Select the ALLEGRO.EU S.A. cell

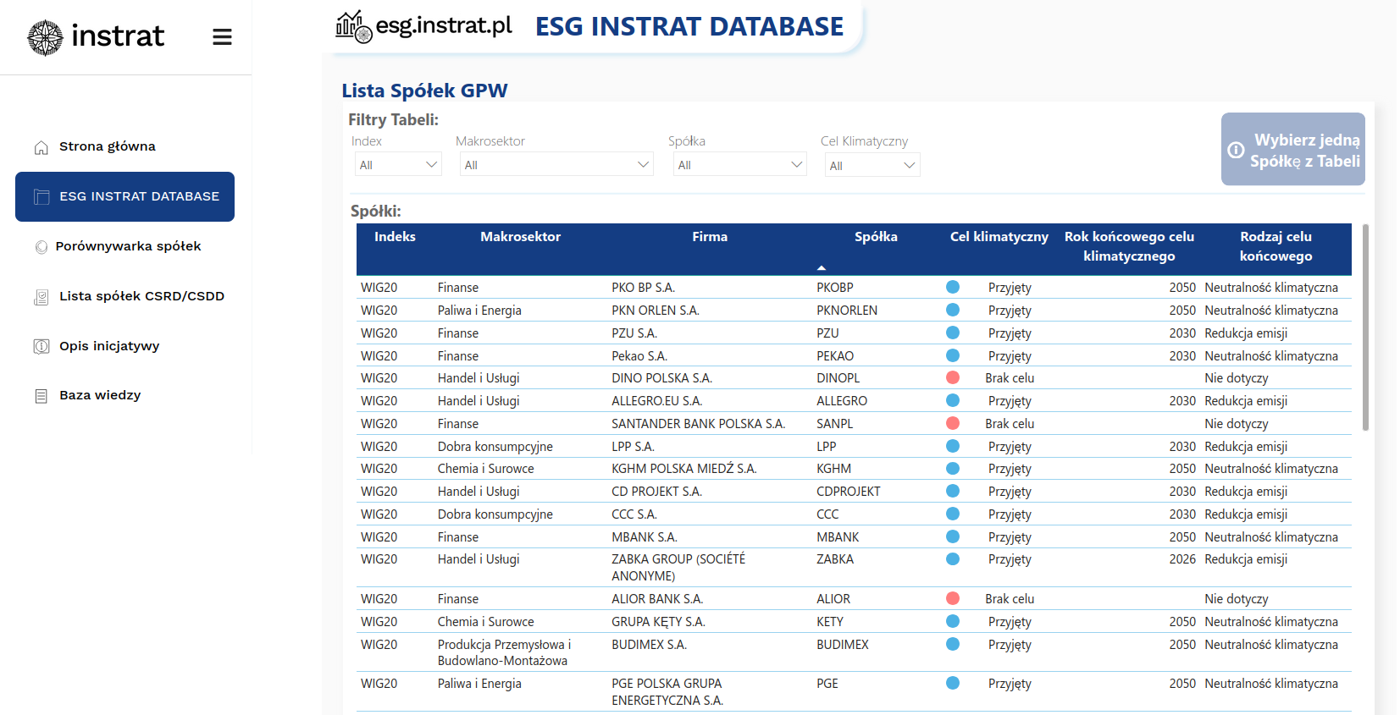coord(656,401)
